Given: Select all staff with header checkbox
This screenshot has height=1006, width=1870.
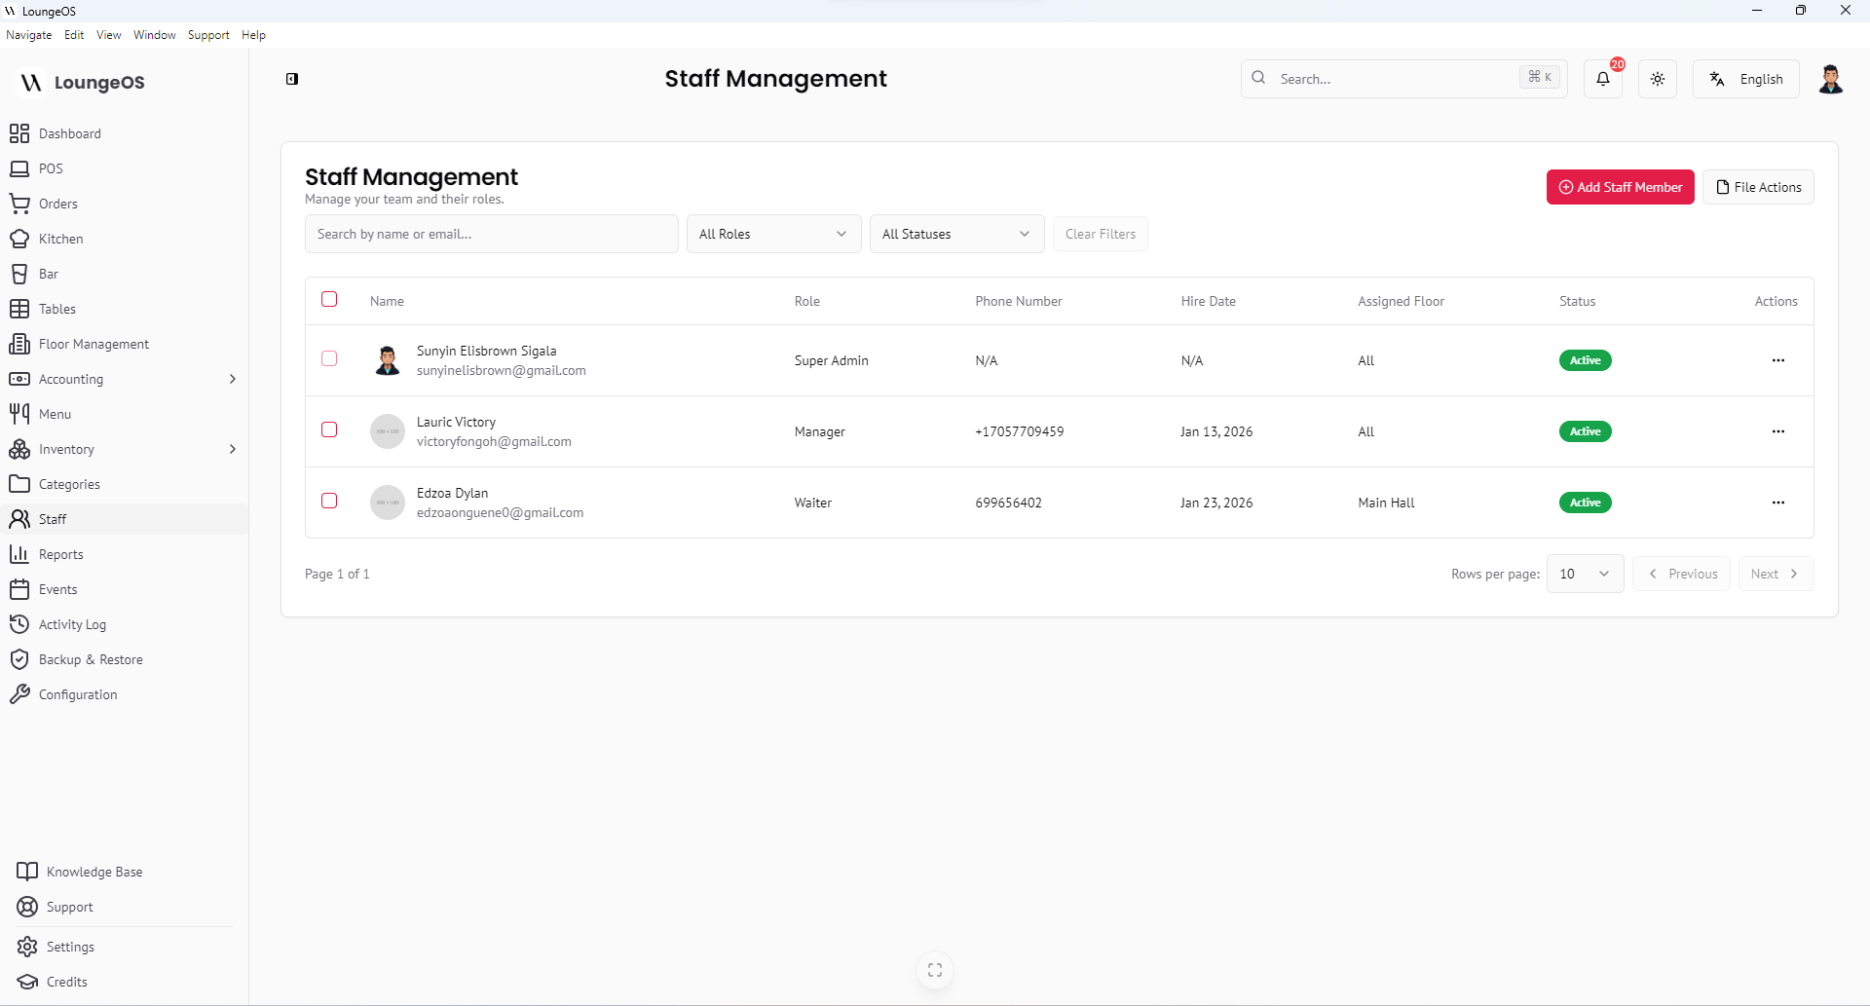Looking at the screenshot, I should pyautogui.click(x=329, y=299).
